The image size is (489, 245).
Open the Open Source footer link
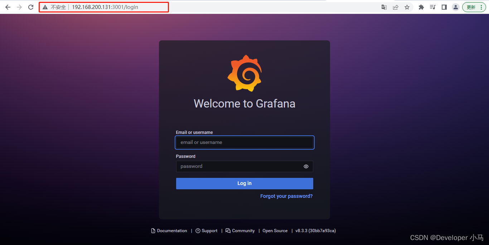click(x=275, y=231)
